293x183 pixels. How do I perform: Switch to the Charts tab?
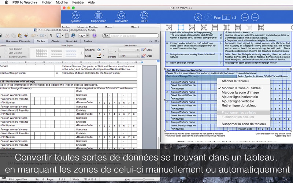point(55,41)
